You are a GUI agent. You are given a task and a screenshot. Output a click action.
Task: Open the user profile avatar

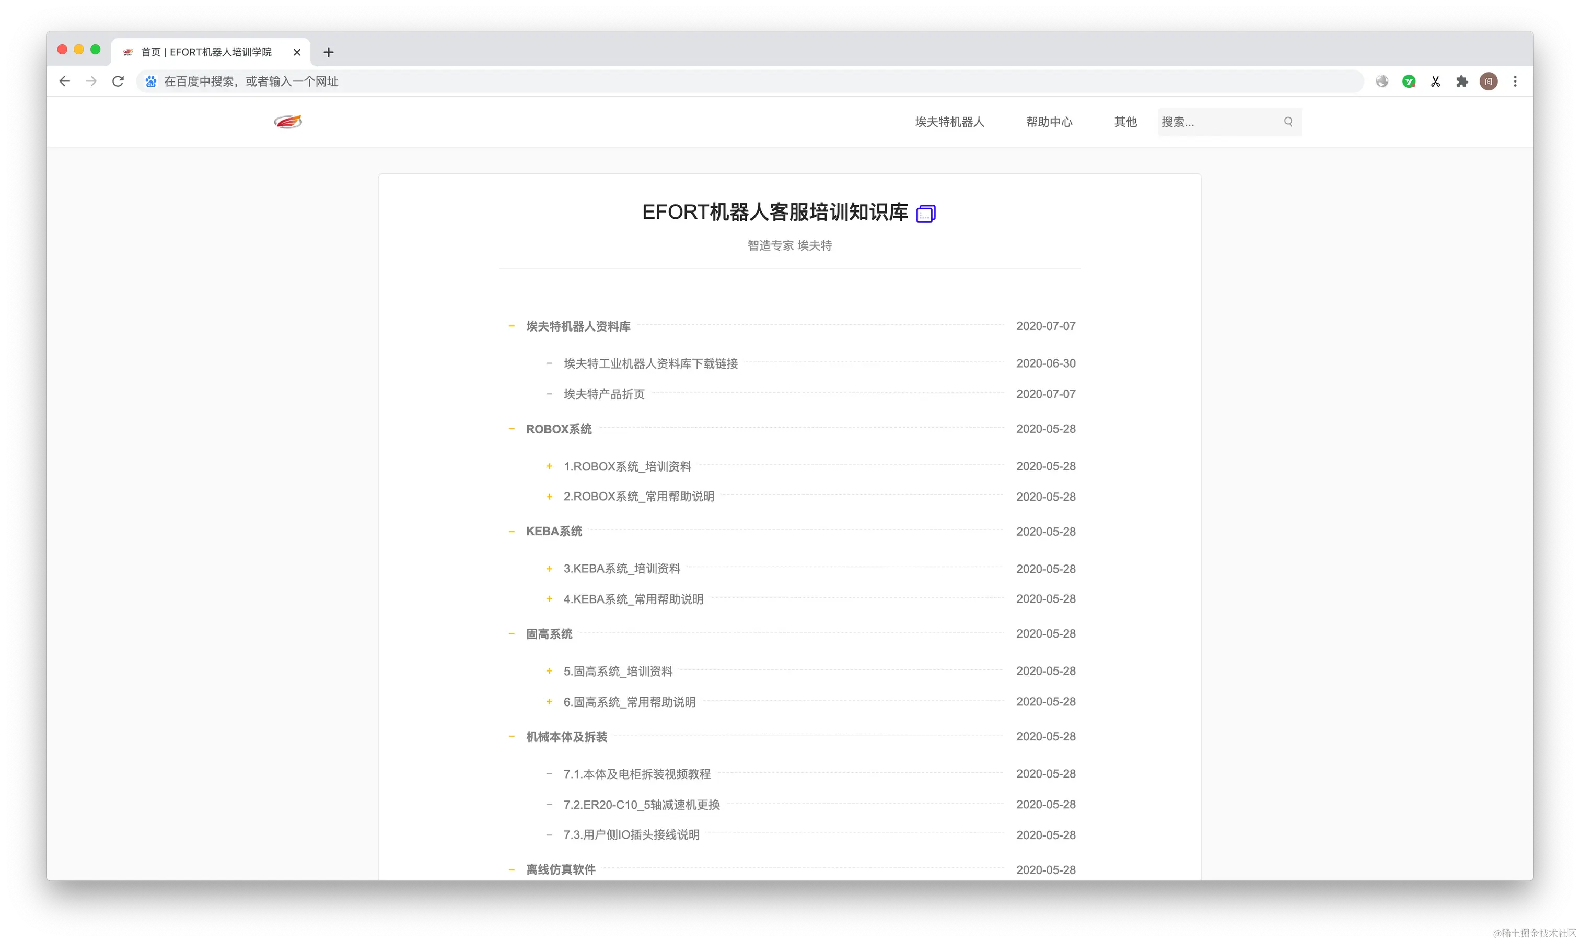click(1489, 81)
